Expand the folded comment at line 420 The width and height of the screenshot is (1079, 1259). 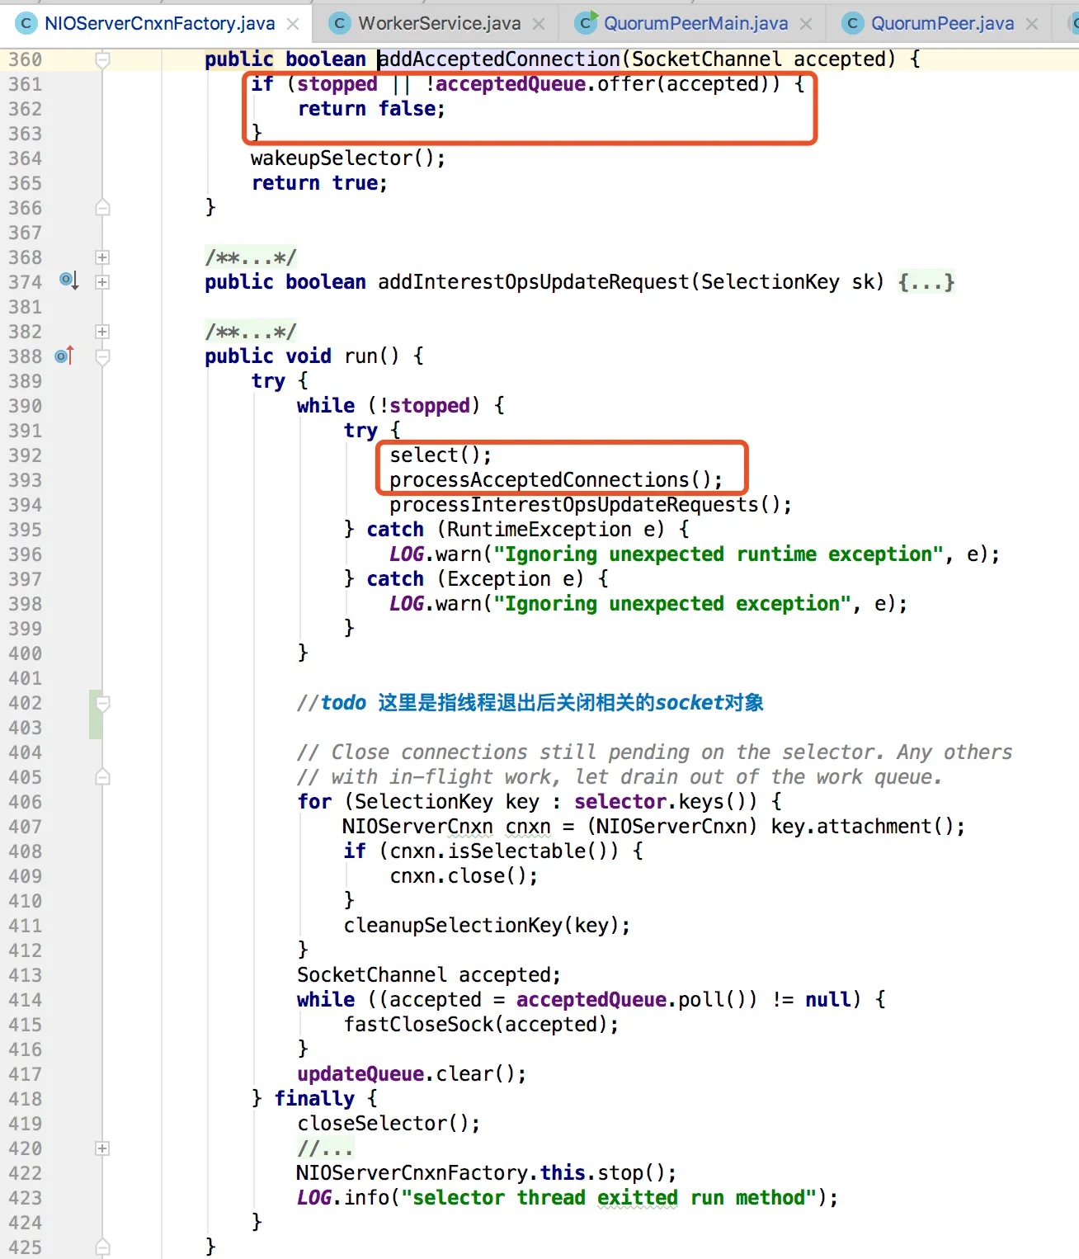102,1148
